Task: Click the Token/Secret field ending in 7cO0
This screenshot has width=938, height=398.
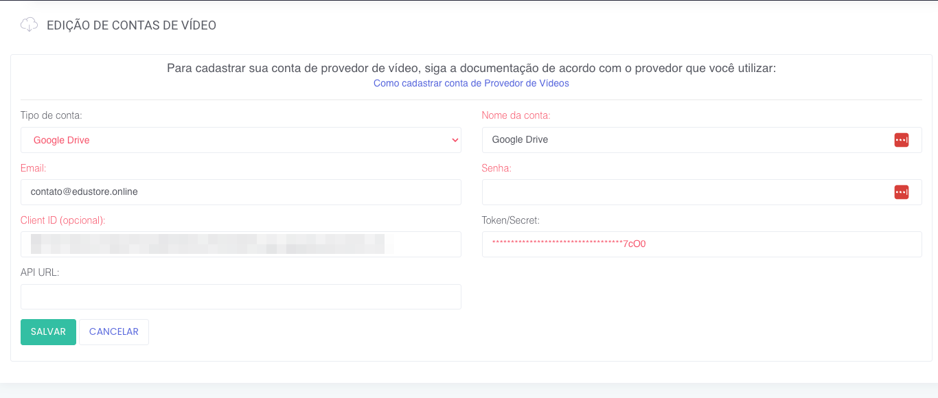Action: click(701, 244)
